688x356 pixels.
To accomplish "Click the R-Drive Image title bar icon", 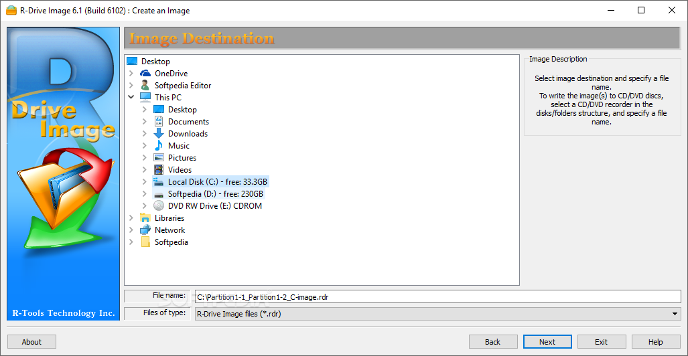I will click(x=11, y=11).
